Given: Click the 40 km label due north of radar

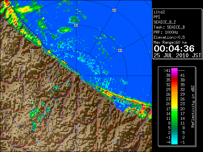Looking at the screenshot, I should pyautogui.click(x=76, y=25).
